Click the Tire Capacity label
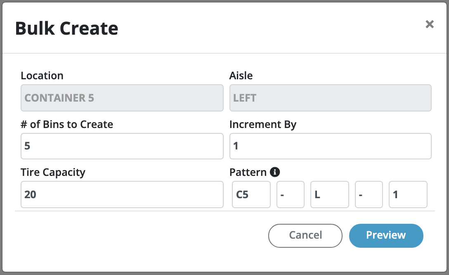The height and width of the screenshot is (275, 449). (x=53, y=172)
